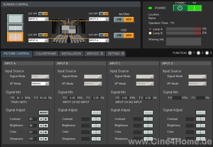Increase Input A Contrast with plus
Image resolution: width=213 pixels, height=147 pixels.
46,119
